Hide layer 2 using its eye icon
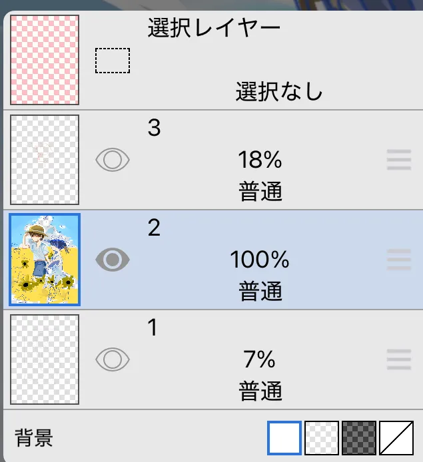 pos(113,260)
